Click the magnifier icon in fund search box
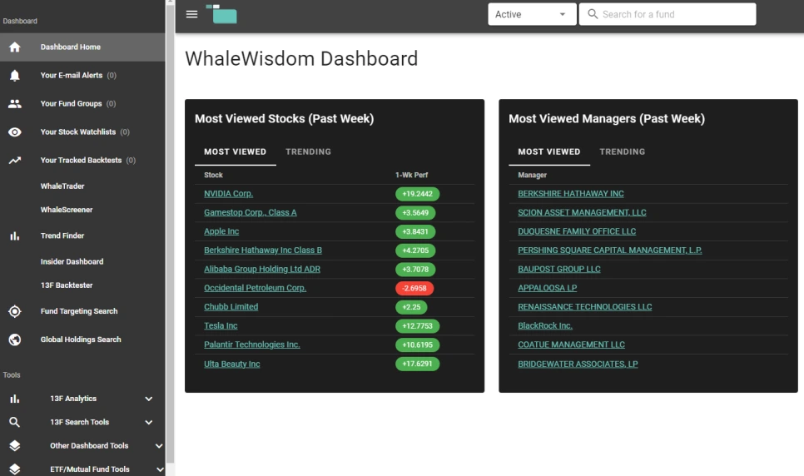The width and height of the screenshot is (804, 476). 593,14
